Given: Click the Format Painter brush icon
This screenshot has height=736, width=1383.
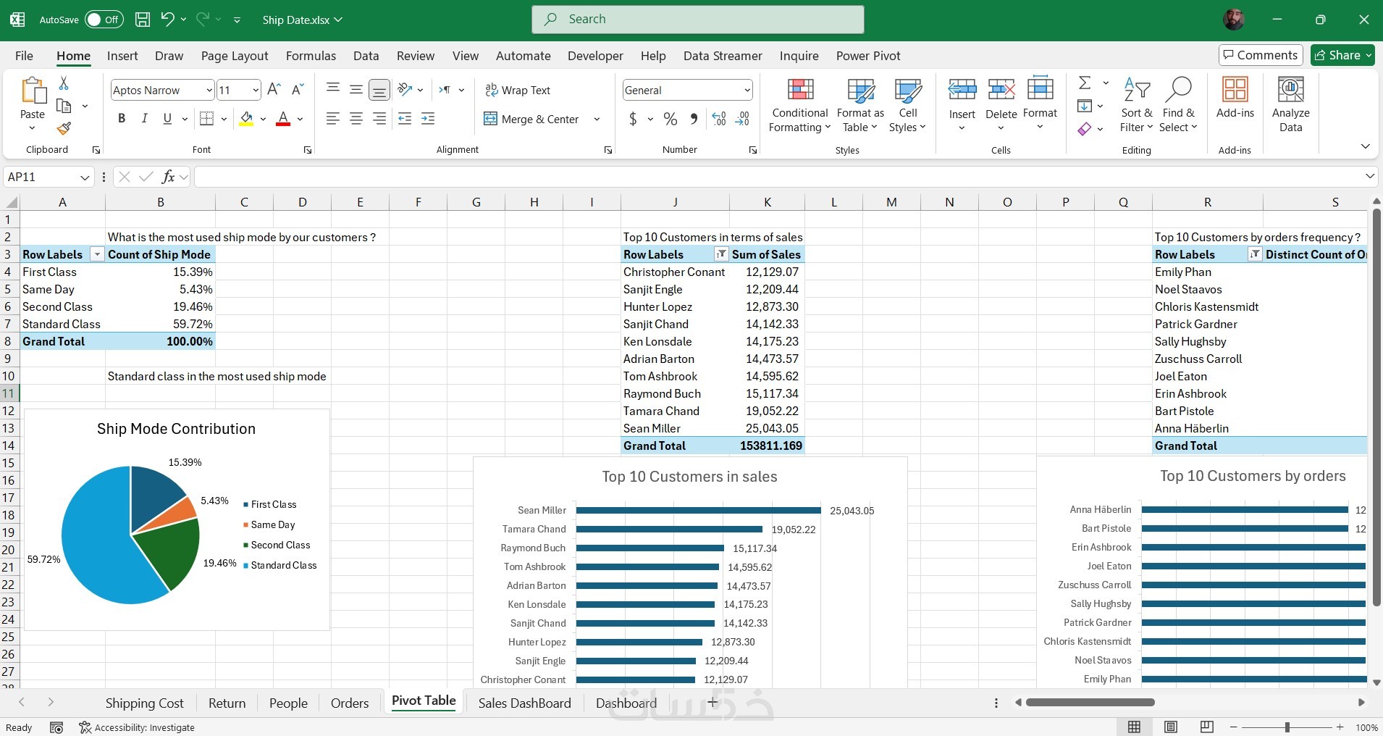Looking at the screenshot, I should click(64, 129).
